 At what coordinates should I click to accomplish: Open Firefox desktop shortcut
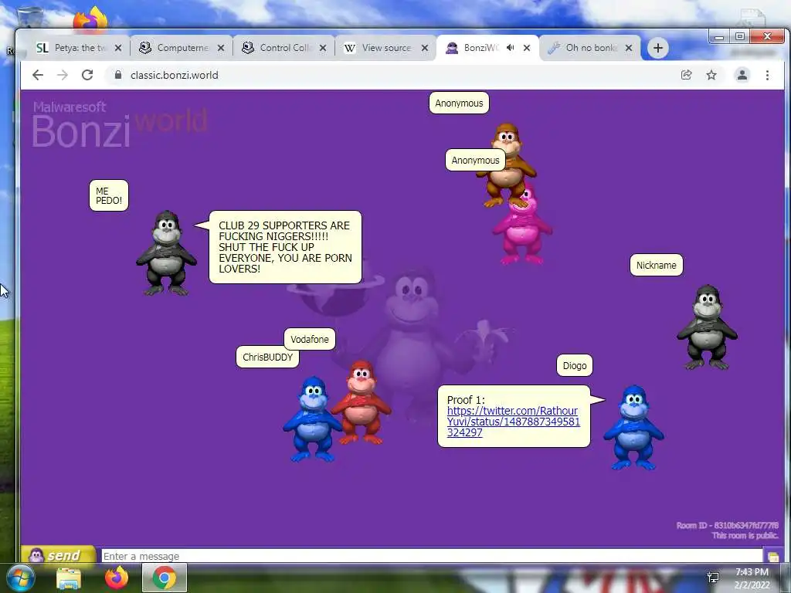click(91, 20)
